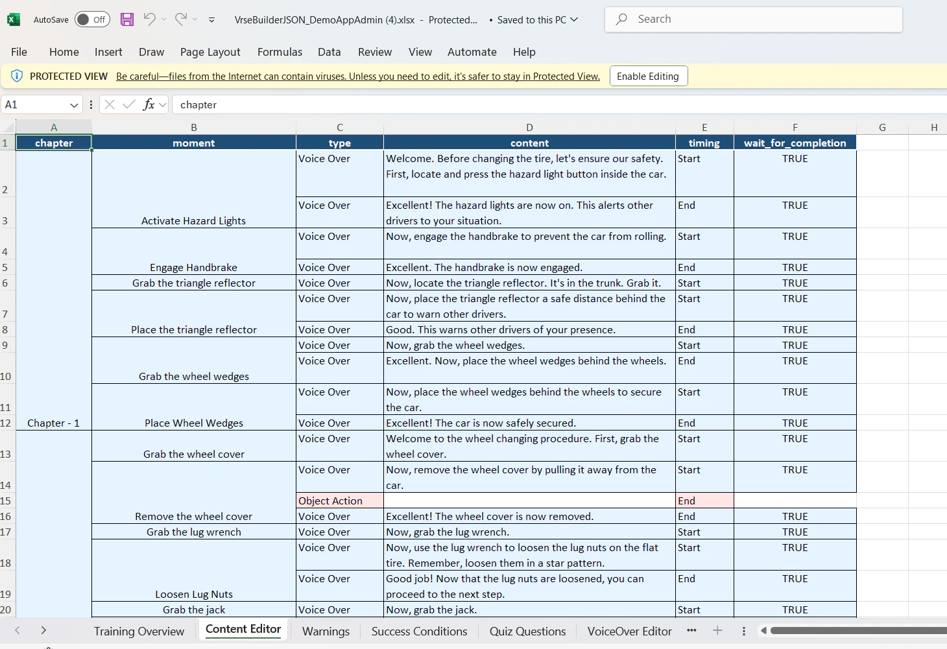Click the Save floppy disk icon
This screenshot has width=947, height=649.
(127, 19)
